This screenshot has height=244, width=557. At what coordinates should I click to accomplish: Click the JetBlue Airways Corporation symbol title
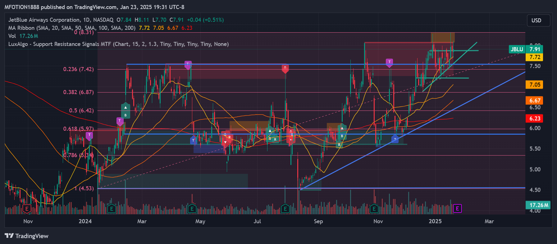click(44, 20)
